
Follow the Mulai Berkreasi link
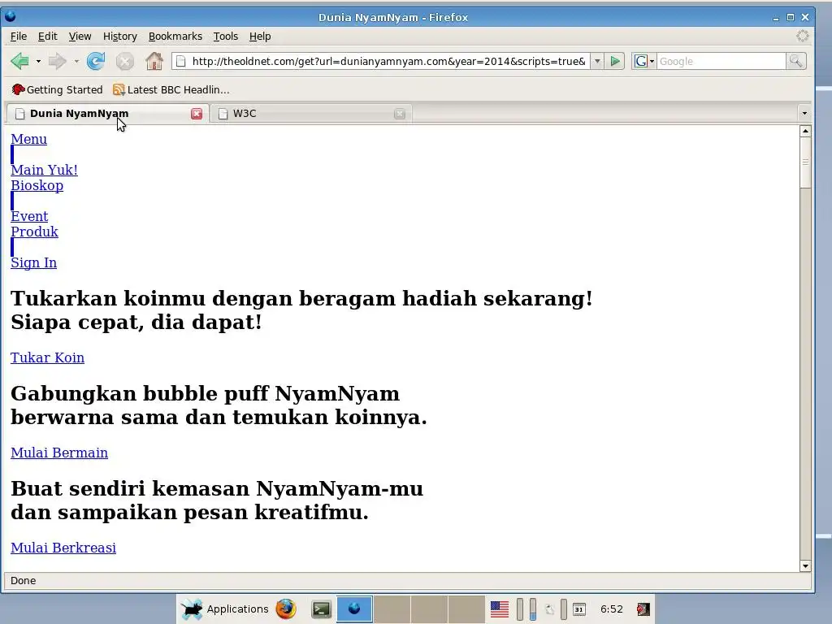pyautogui.click(x=63, y=548)
